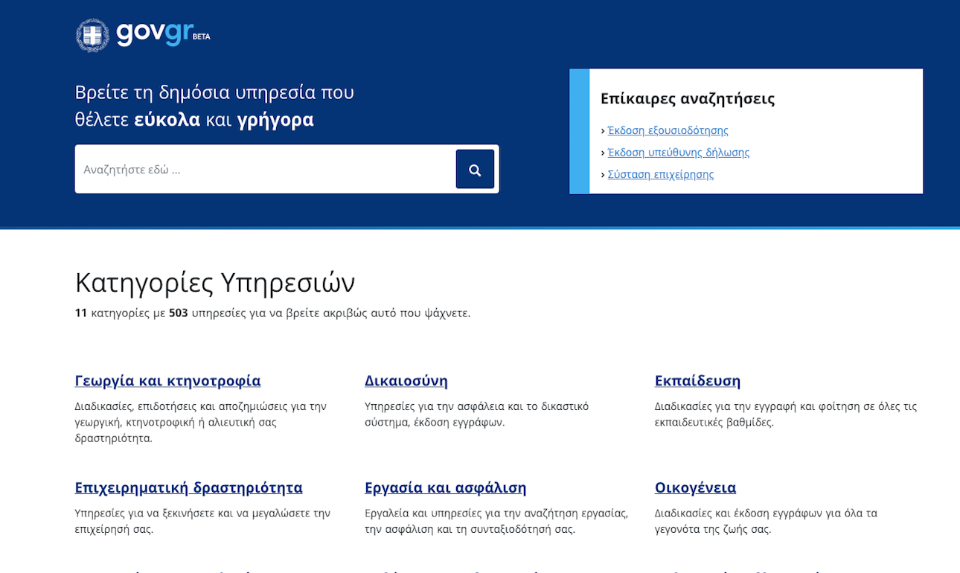Open the Οικογένεια category

click(694, 487)
